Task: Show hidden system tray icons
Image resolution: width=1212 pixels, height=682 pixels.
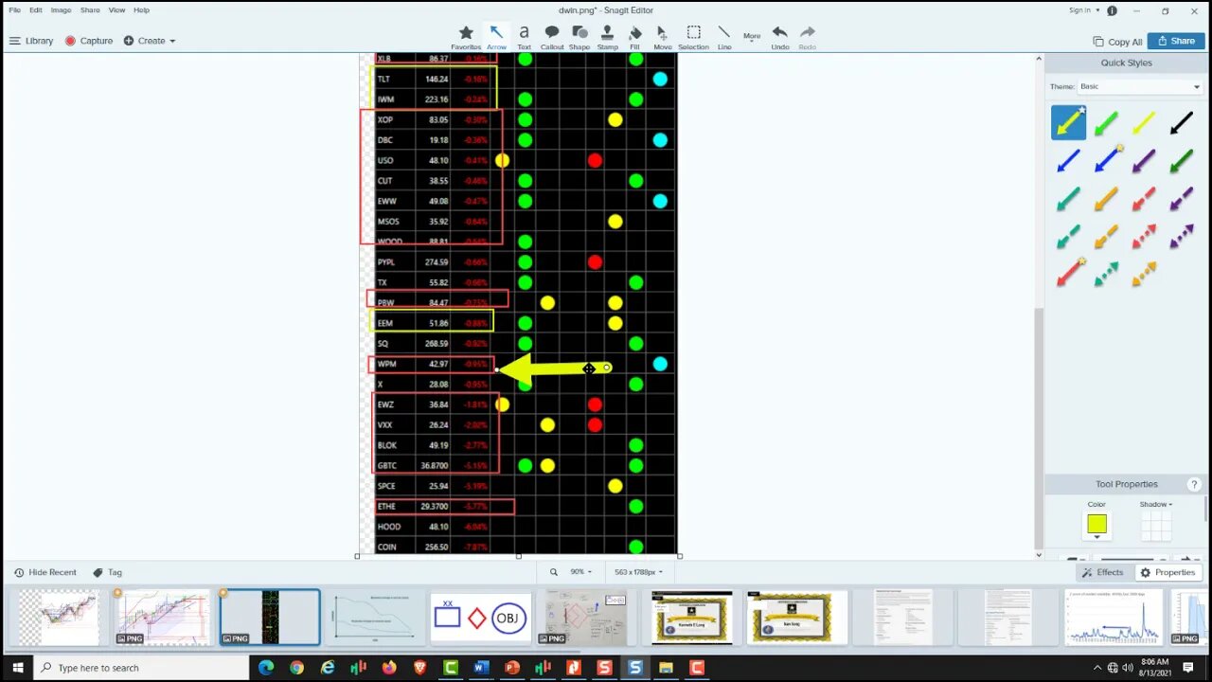Action: 1098,668
